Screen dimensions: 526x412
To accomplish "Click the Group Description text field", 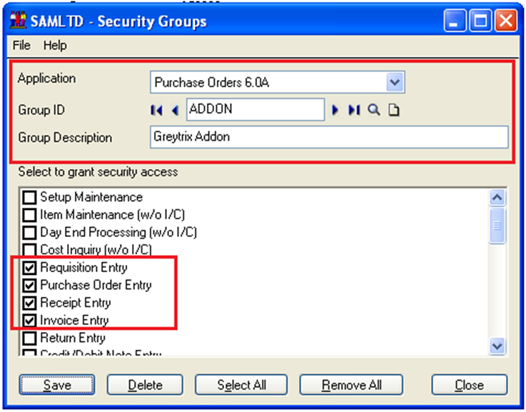I will tap(329, 137).
